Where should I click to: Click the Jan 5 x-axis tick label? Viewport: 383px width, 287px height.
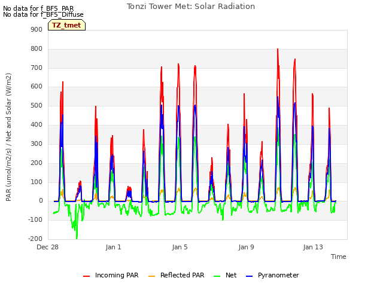click(x=180, y=247)
